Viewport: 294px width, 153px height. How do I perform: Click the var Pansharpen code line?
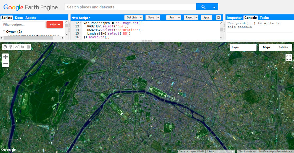click(113, 23)
